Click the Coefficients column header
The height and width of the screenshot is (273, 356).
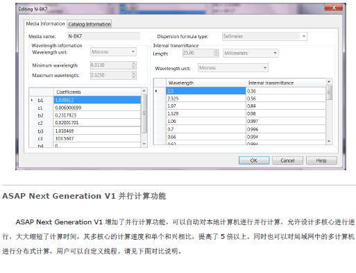pos(97,92)
